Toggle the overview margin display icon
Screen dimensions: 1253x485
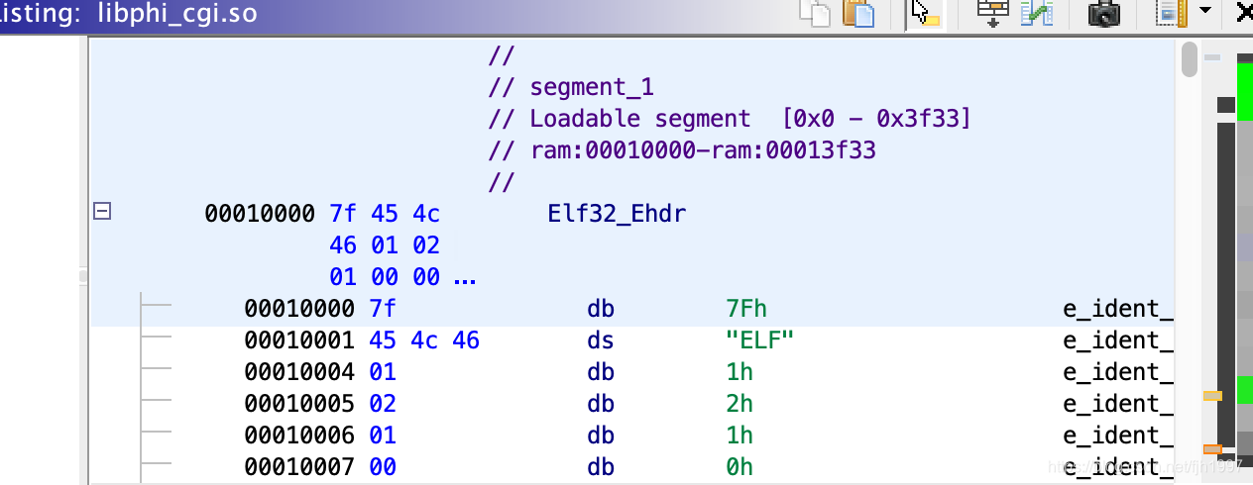[1172, 13]
